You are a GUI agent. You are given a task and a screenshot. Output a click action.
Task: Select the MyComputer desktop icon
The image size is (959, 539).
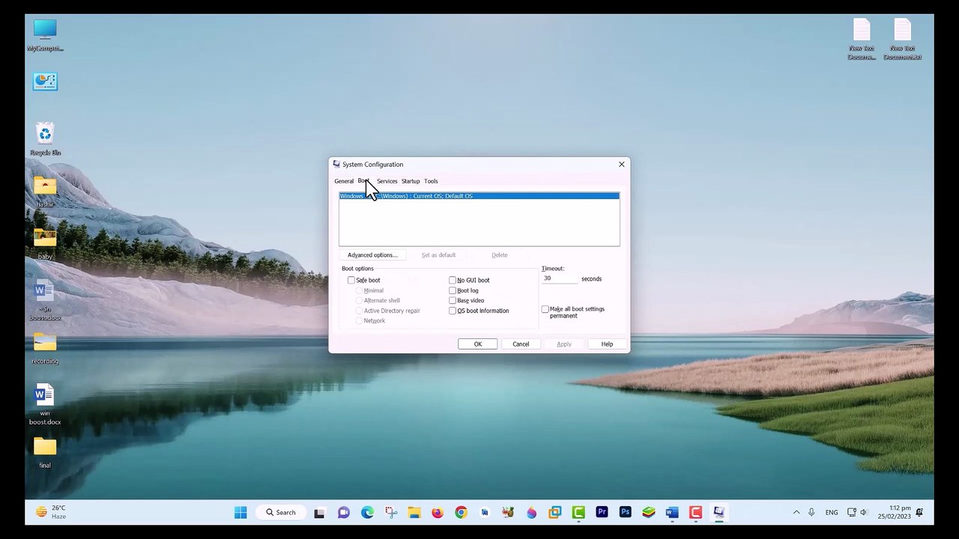point(45,35)
